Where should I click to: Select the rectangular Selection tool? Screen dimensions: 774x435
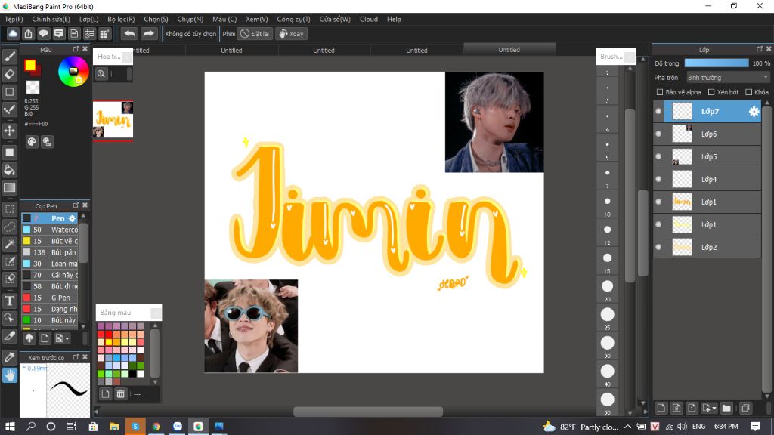9,209
